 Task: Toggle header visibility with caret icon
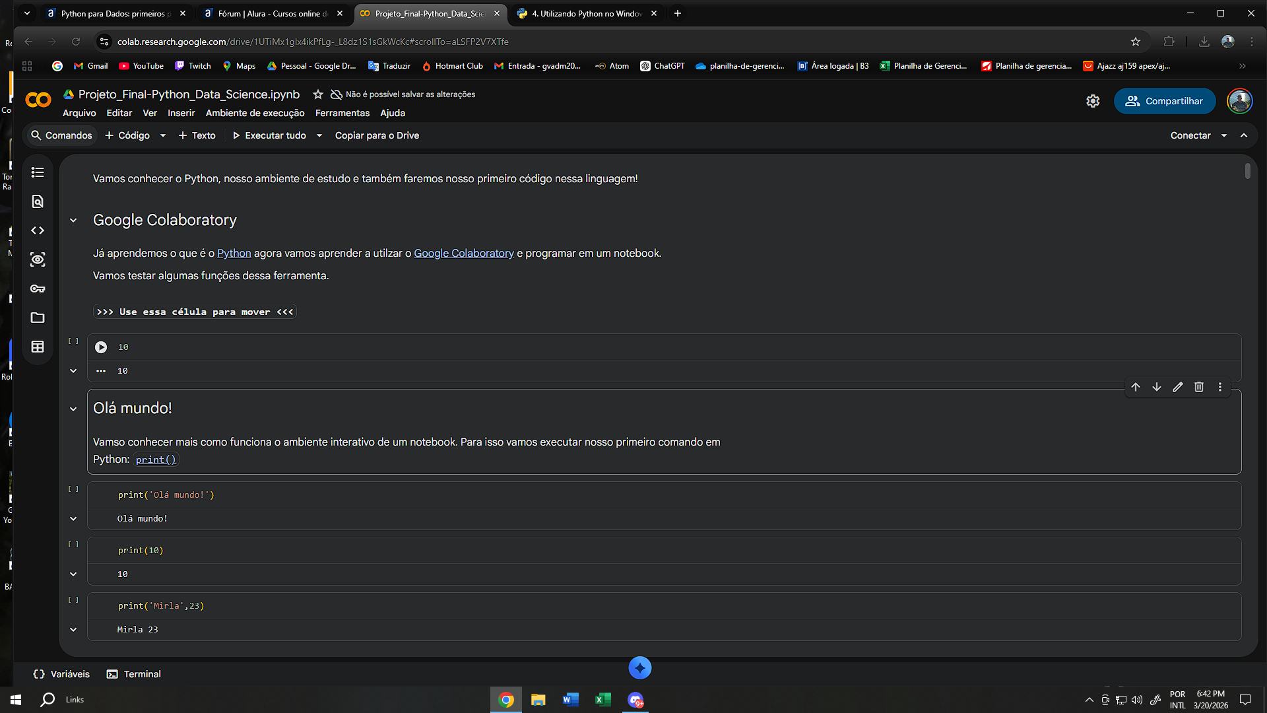[1244, 135]
